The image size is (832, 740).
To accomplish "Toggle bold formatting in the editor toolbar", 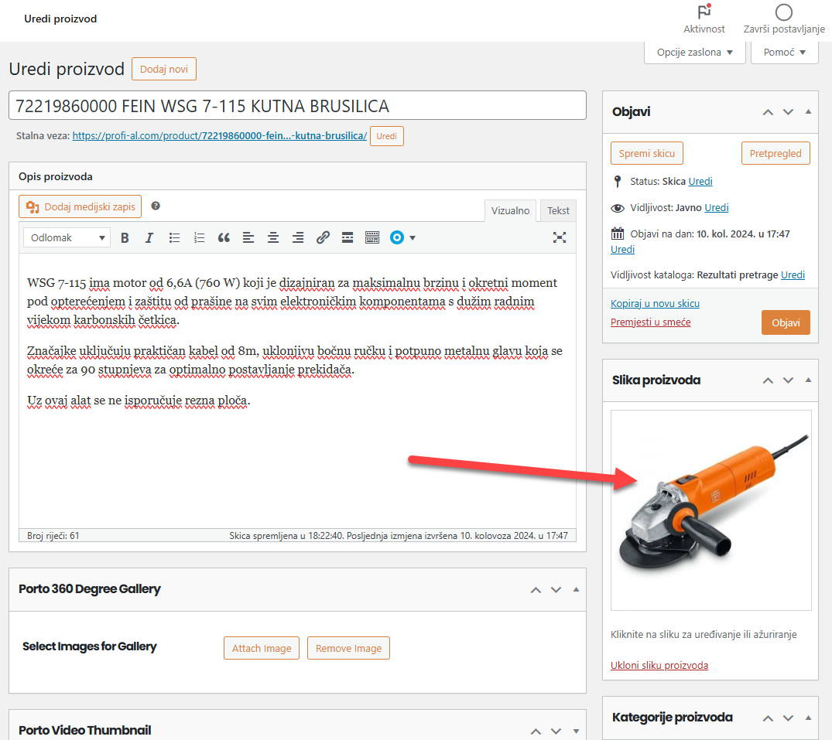I will click(x=125, y=238).
